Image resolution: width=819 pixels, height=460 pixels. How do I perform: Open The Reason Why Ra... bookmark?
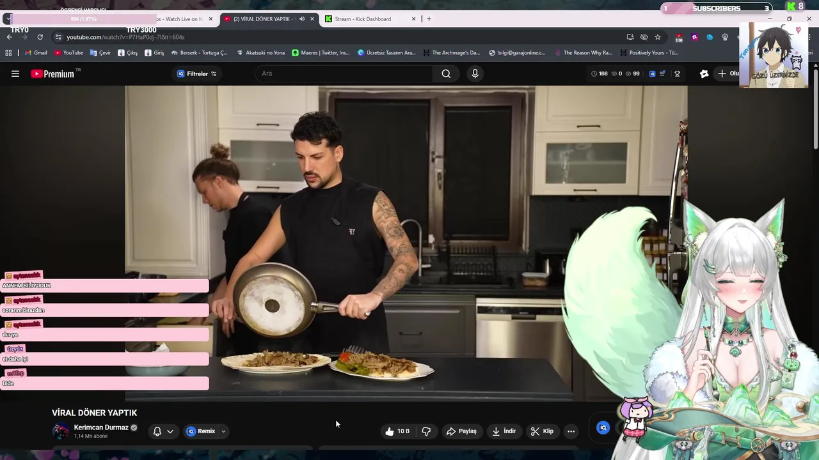click(584, 53)
